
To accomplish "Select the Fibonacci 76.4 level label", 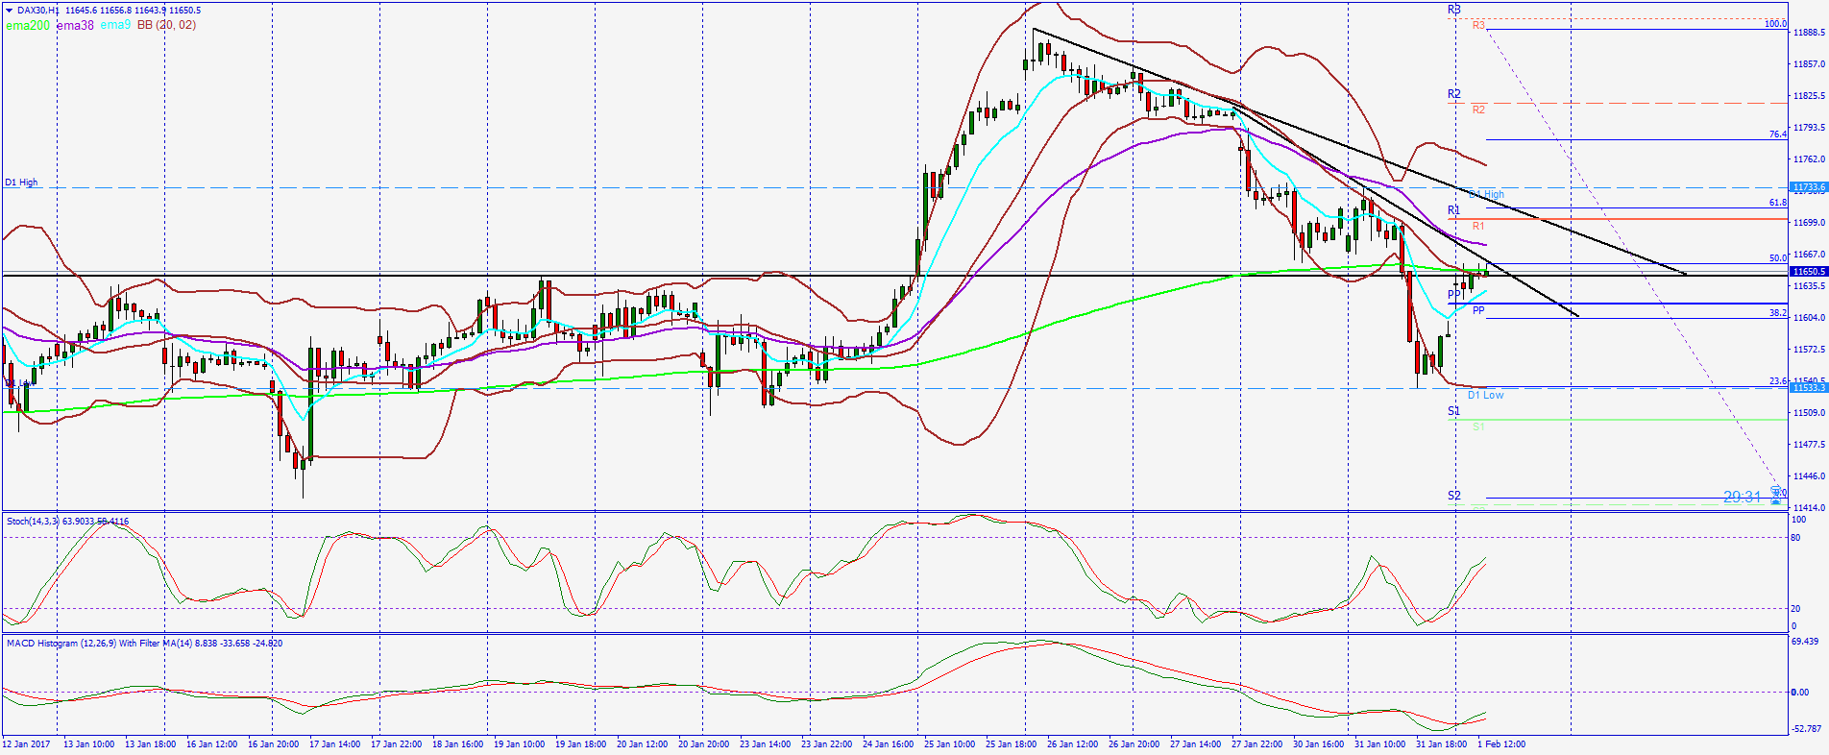I will tap(1778, 134).
